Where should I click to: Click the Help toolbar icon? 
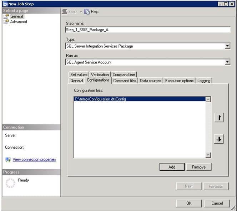pyautogui.click(x=87, y=12)
